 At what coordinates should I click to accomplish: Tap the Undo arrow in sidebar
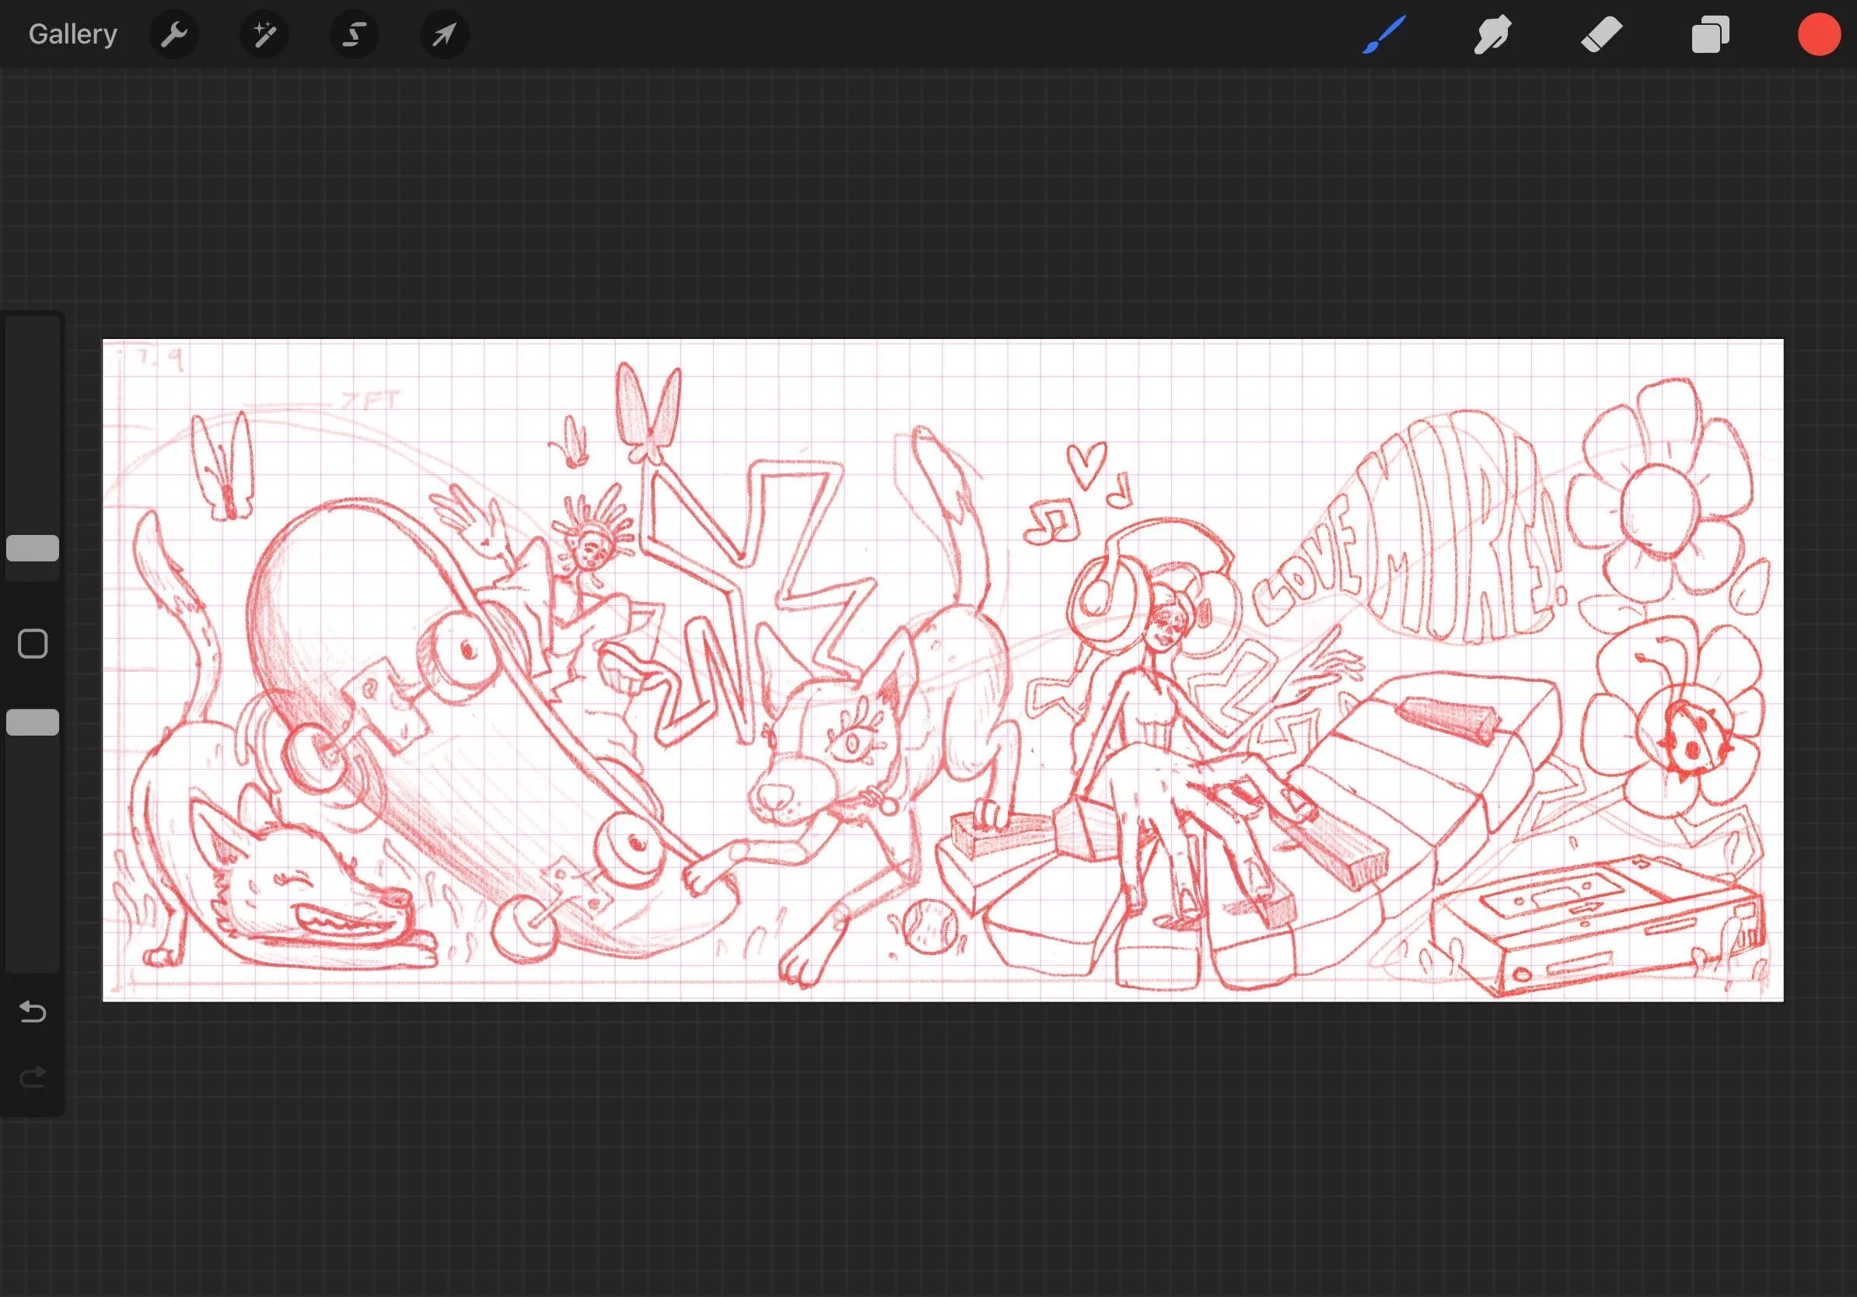click(33, 1012)
